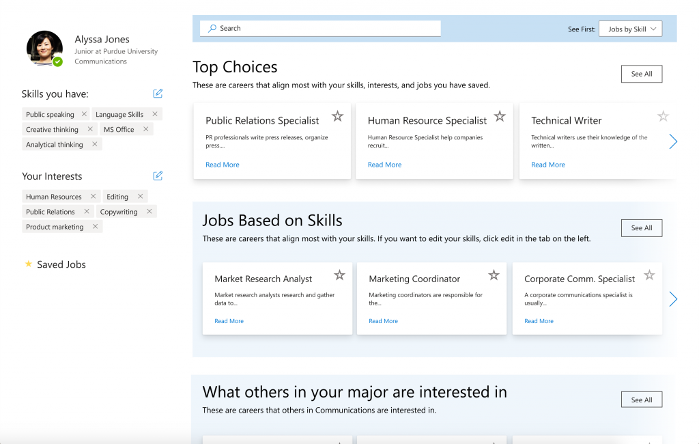Click the Search input field

click(x=321, y=28)
